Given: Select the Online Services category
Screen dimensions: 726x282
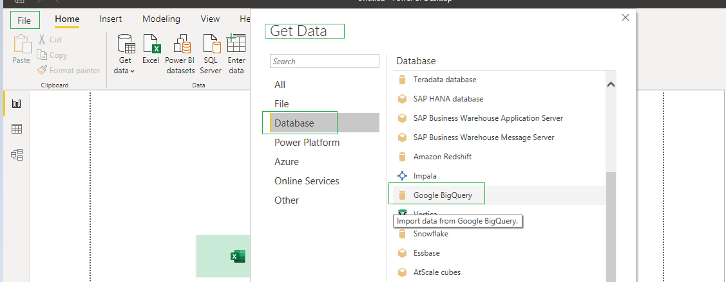Looking at the screenshot, I should pos(307,181).
